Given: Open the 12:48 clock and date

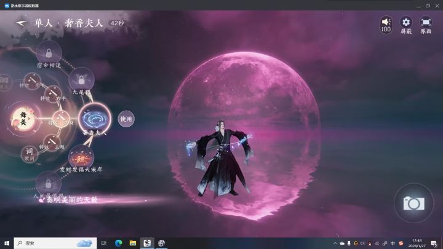Looking at the screenshot, I should pyautogui.click(x=417, y=243).
